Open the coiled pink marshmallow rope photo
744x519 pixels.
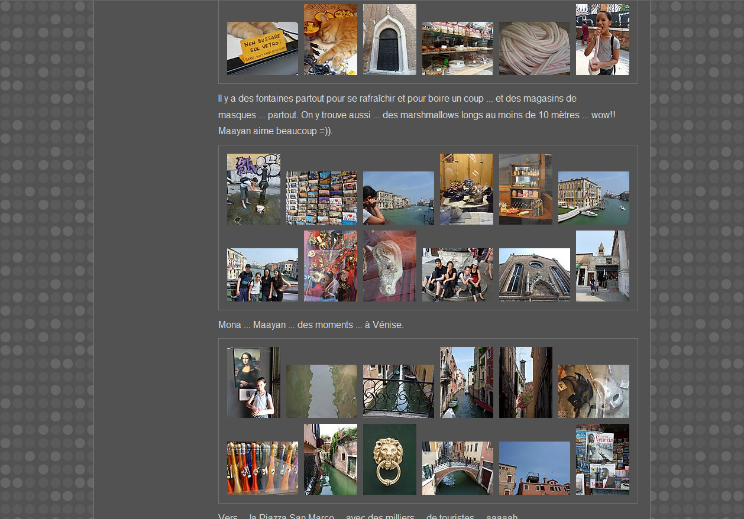[534, 48]
